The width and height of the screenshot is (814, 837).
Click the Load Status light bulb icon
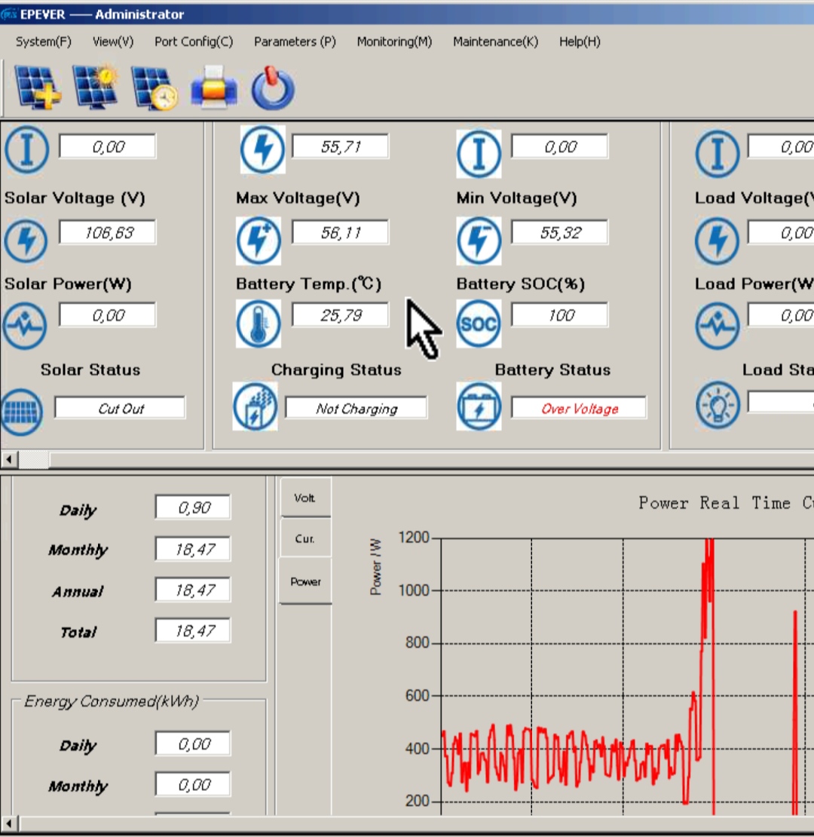pyautogui.click(x=717, y=406)
